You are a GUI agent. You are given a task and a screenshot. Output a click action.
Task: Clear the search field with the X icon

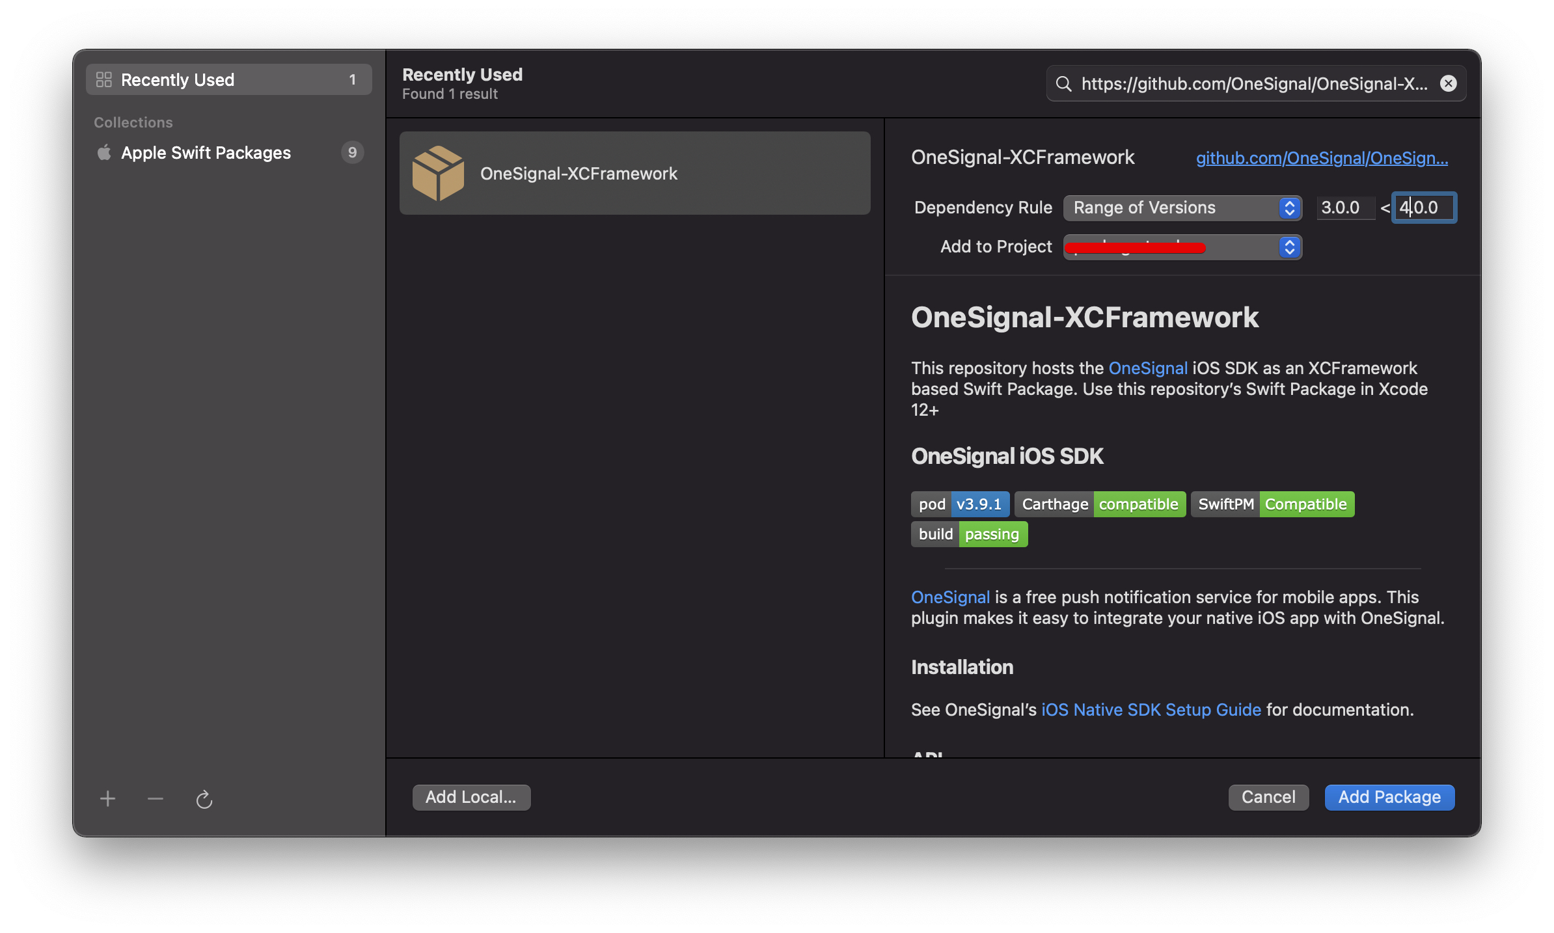1448,83
